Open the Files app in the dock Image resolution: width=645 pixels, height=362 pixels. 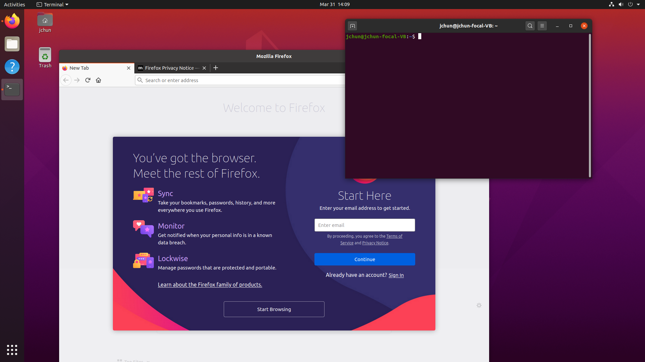coord(12,44)
